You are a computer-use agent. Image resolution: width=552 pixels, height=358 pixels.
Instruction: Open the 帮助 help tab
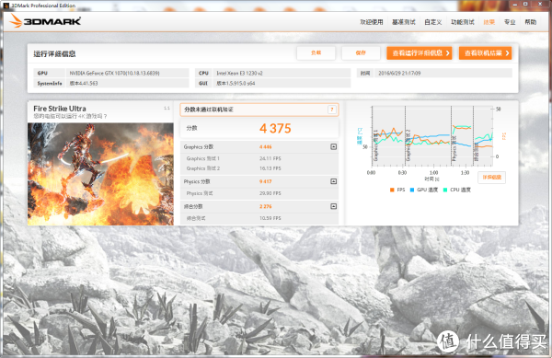531,22
